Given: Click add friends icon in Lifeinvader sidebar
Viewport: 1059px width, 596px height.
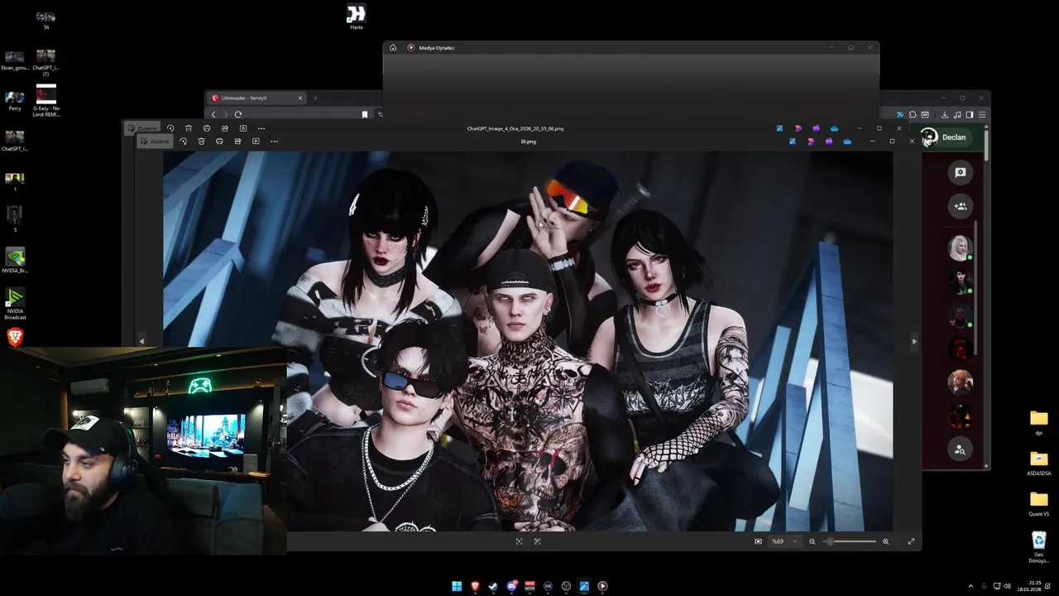Looking at the screenshot, I should [960, 206].
